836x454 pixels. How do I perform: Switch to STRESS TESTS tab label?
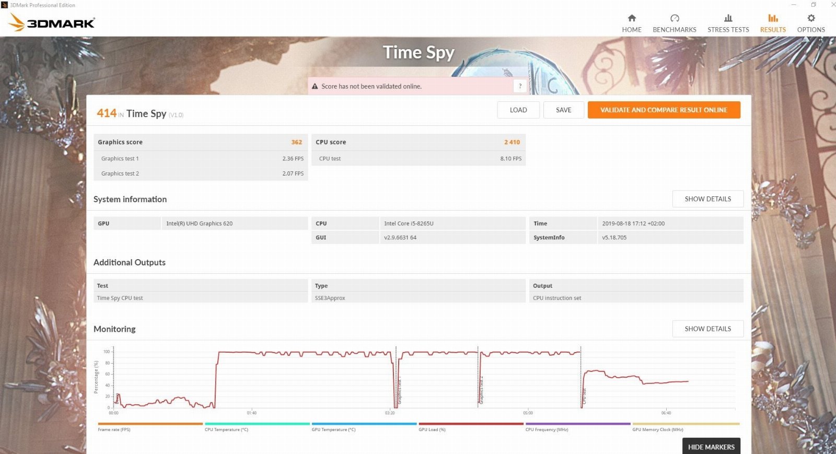coord(728,30)
